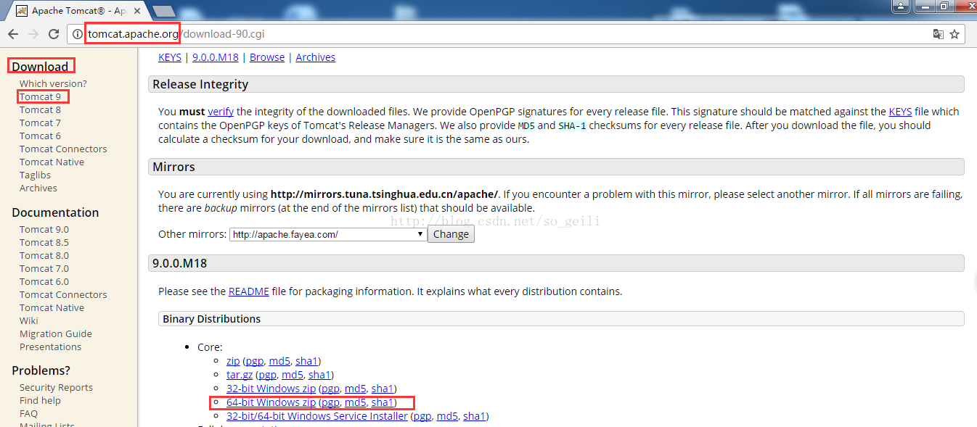Open the Presentations link
The image size is (977, 427).
[x=50, y=347]
